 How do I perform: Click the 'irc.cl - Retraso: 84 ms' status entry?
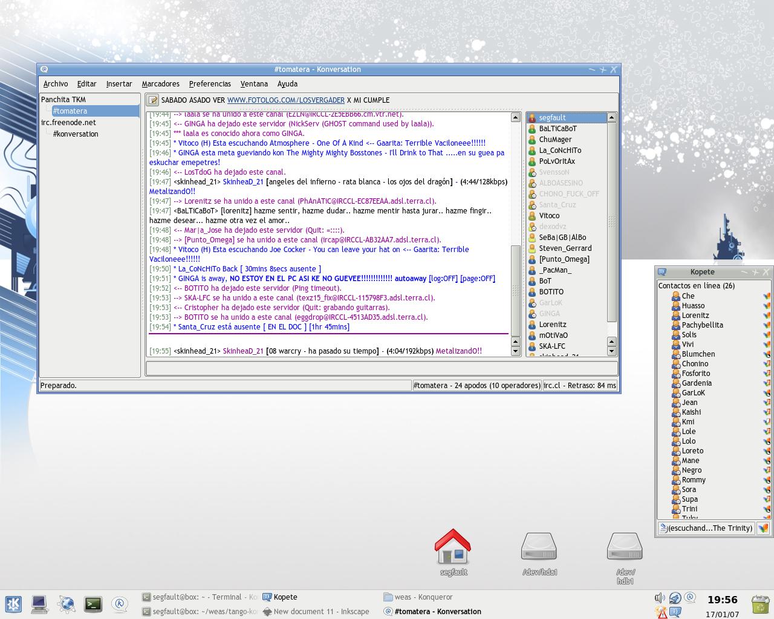[x=580, y=385]
